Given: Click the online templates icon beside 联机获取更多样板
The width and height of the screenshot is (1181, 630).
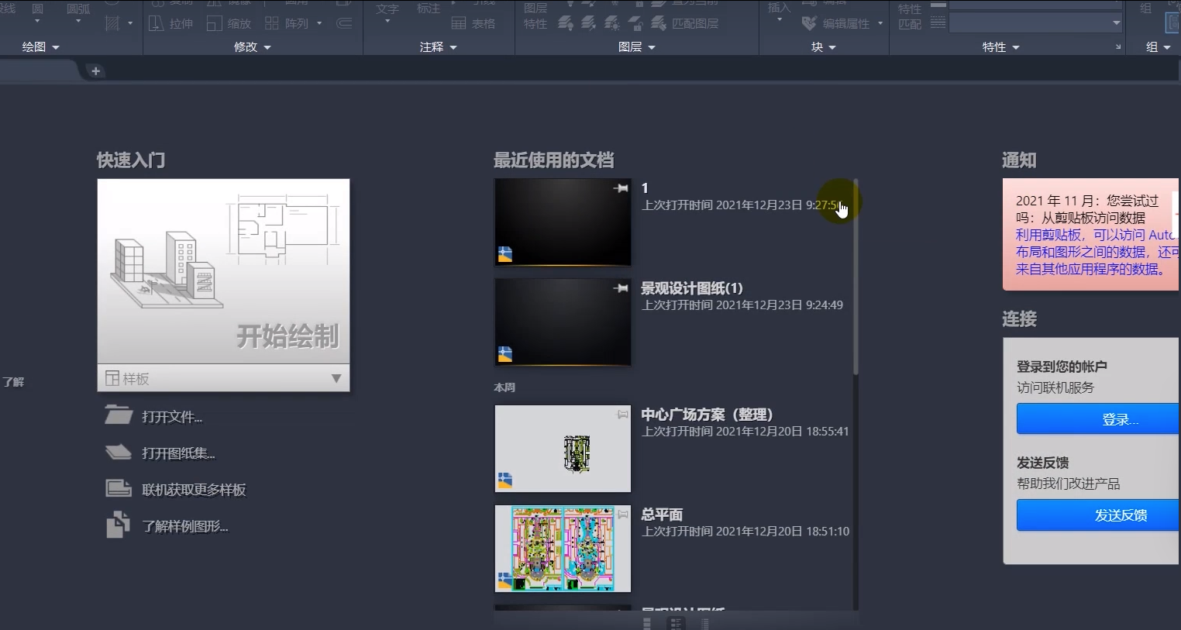Looking at the screenshot, I should click(x=119, y=488).
